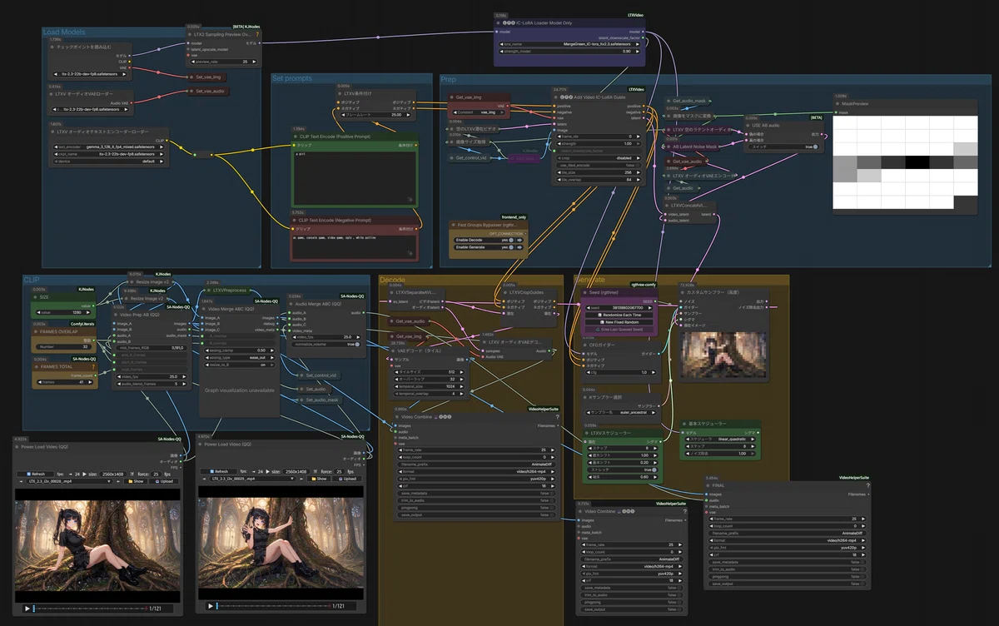Click Refresh in left Power Load Video

(34, 474)
